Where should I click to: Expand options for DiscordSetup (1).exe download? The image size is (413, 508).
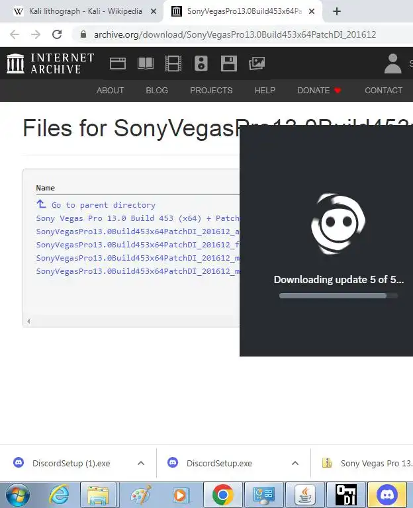[141, 463]
